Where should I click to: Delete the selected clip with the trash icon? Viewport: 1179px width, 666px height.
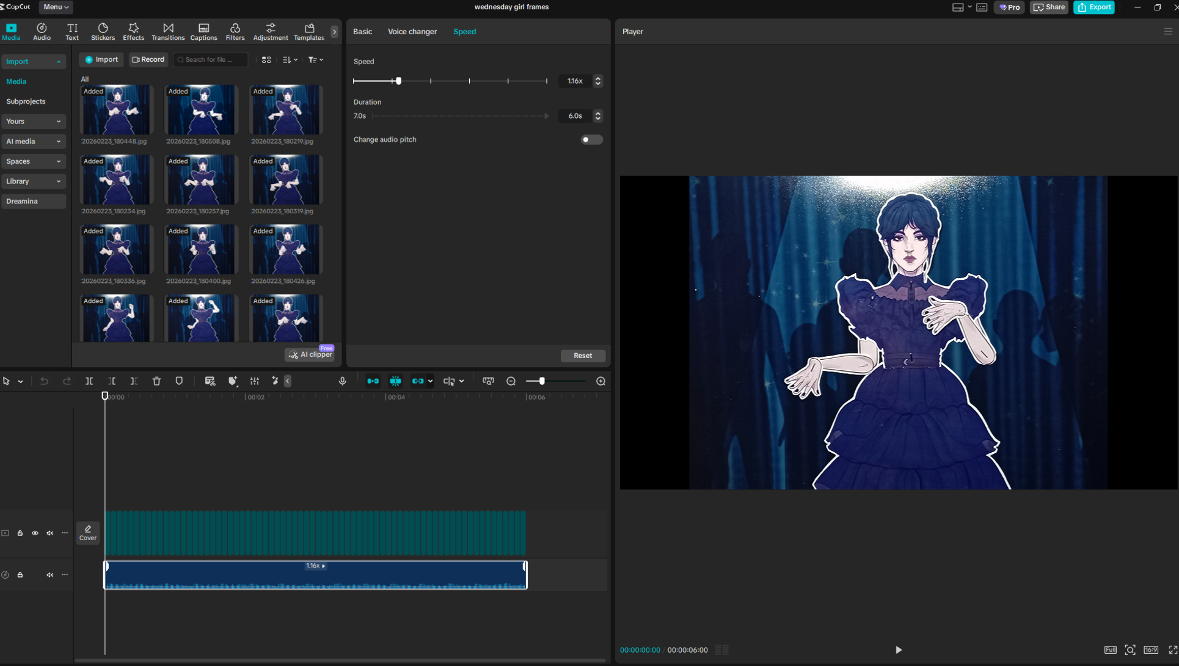point(156,381)
